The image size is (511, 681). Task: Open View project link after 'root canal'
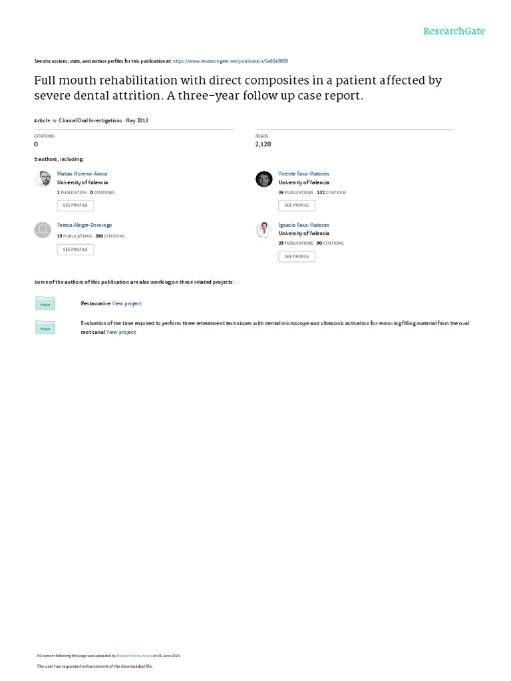click(x=121, y=332)
